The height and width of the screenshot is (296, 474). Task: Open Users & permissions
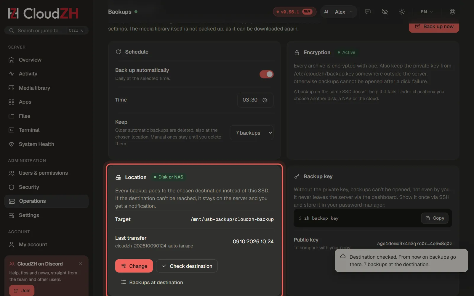tap(47, 173)
